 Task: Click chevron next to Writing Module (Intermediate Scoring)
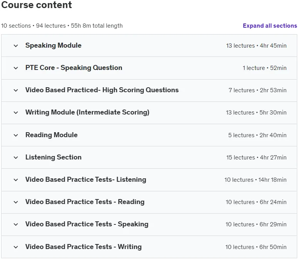pos(16,113)
